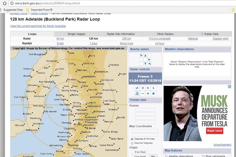Click the Map features panel heading
Viewport: 236px width, 157px height.
tap(173, 150)
